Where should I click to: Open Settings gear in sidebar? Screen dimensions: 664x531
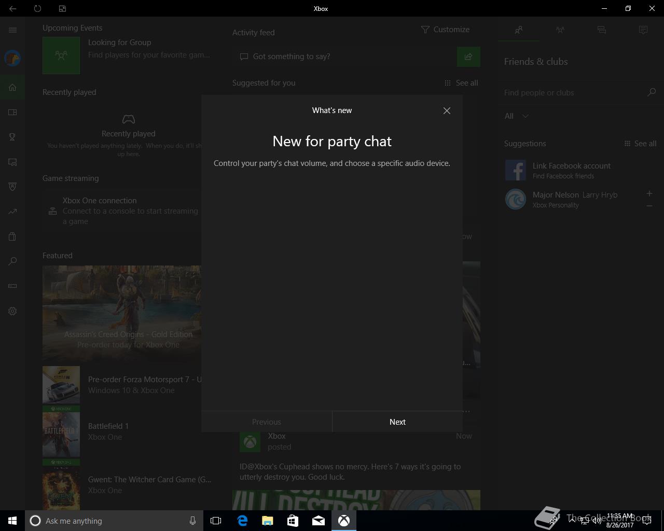click(12, 311)
